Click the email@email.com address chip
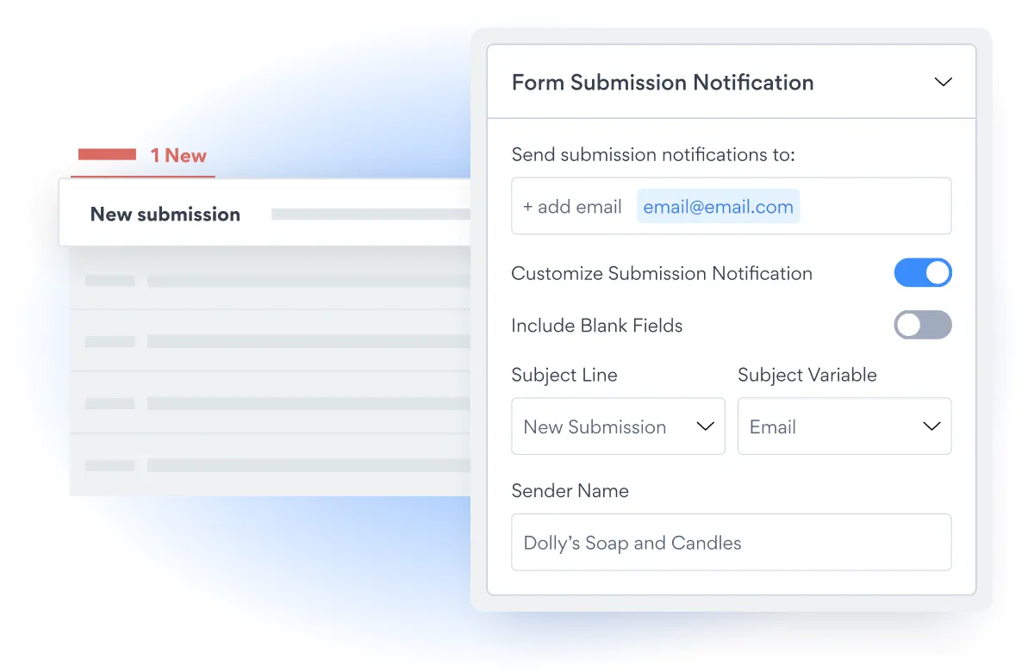Viewport: 1034px width, 672px height. 718,207
